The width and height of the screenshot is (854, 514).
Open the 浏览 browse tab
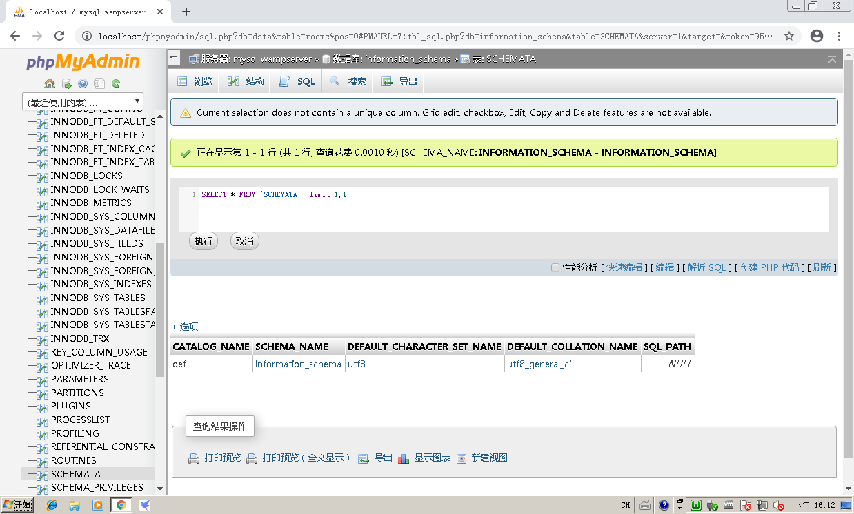pos(195,81)
